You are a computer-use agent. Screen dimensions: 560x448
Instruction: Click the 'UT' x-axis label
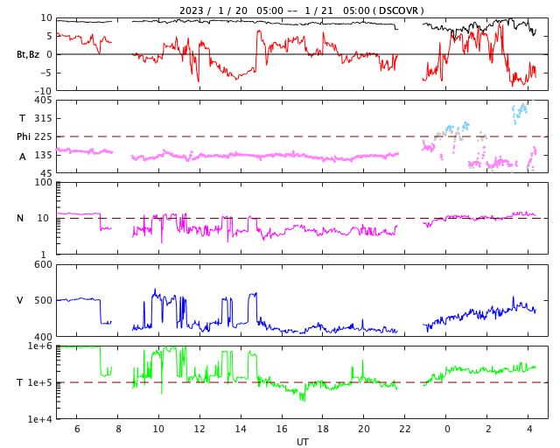click(302, 442)
